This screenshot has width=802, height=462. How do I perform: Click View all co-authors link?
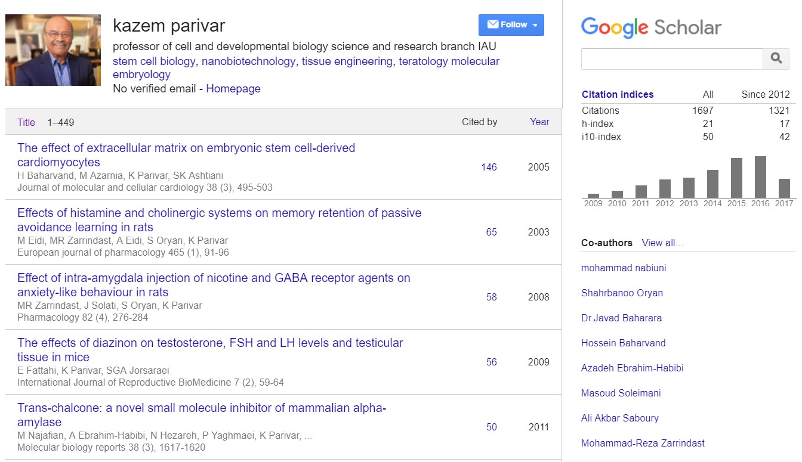coord(662,243)
